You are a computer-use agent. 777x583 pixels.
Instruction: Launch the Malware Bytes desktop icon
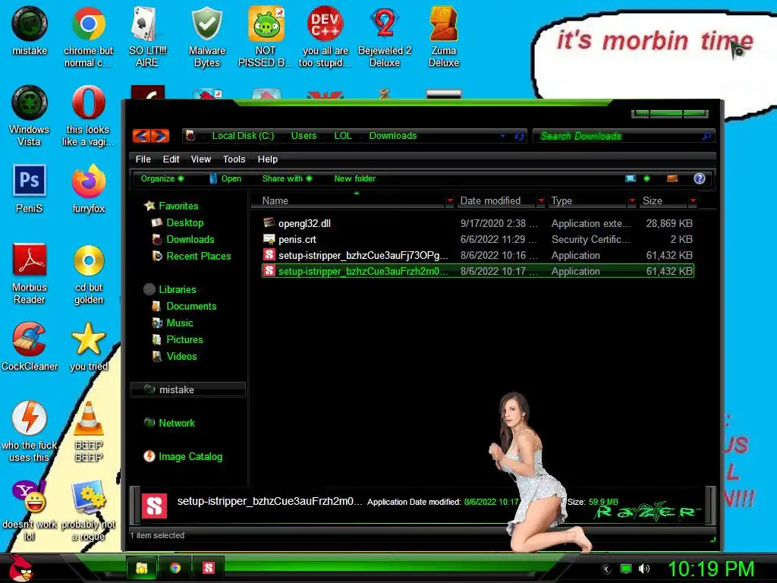pos(206,36)
